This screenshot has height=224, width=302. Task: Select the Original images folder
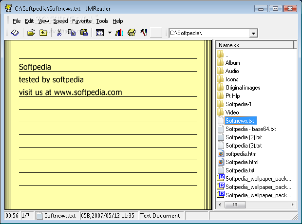point(243,88)
